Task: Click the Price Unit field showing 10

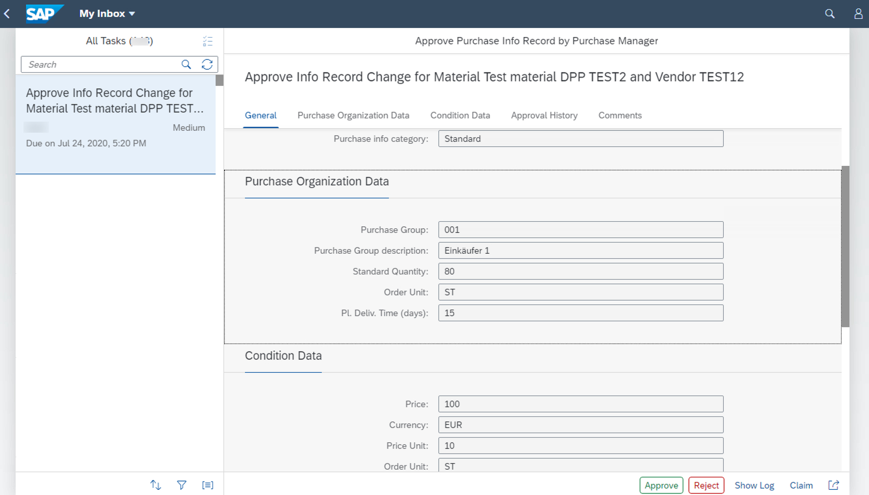Action: [x=581, y=445]
